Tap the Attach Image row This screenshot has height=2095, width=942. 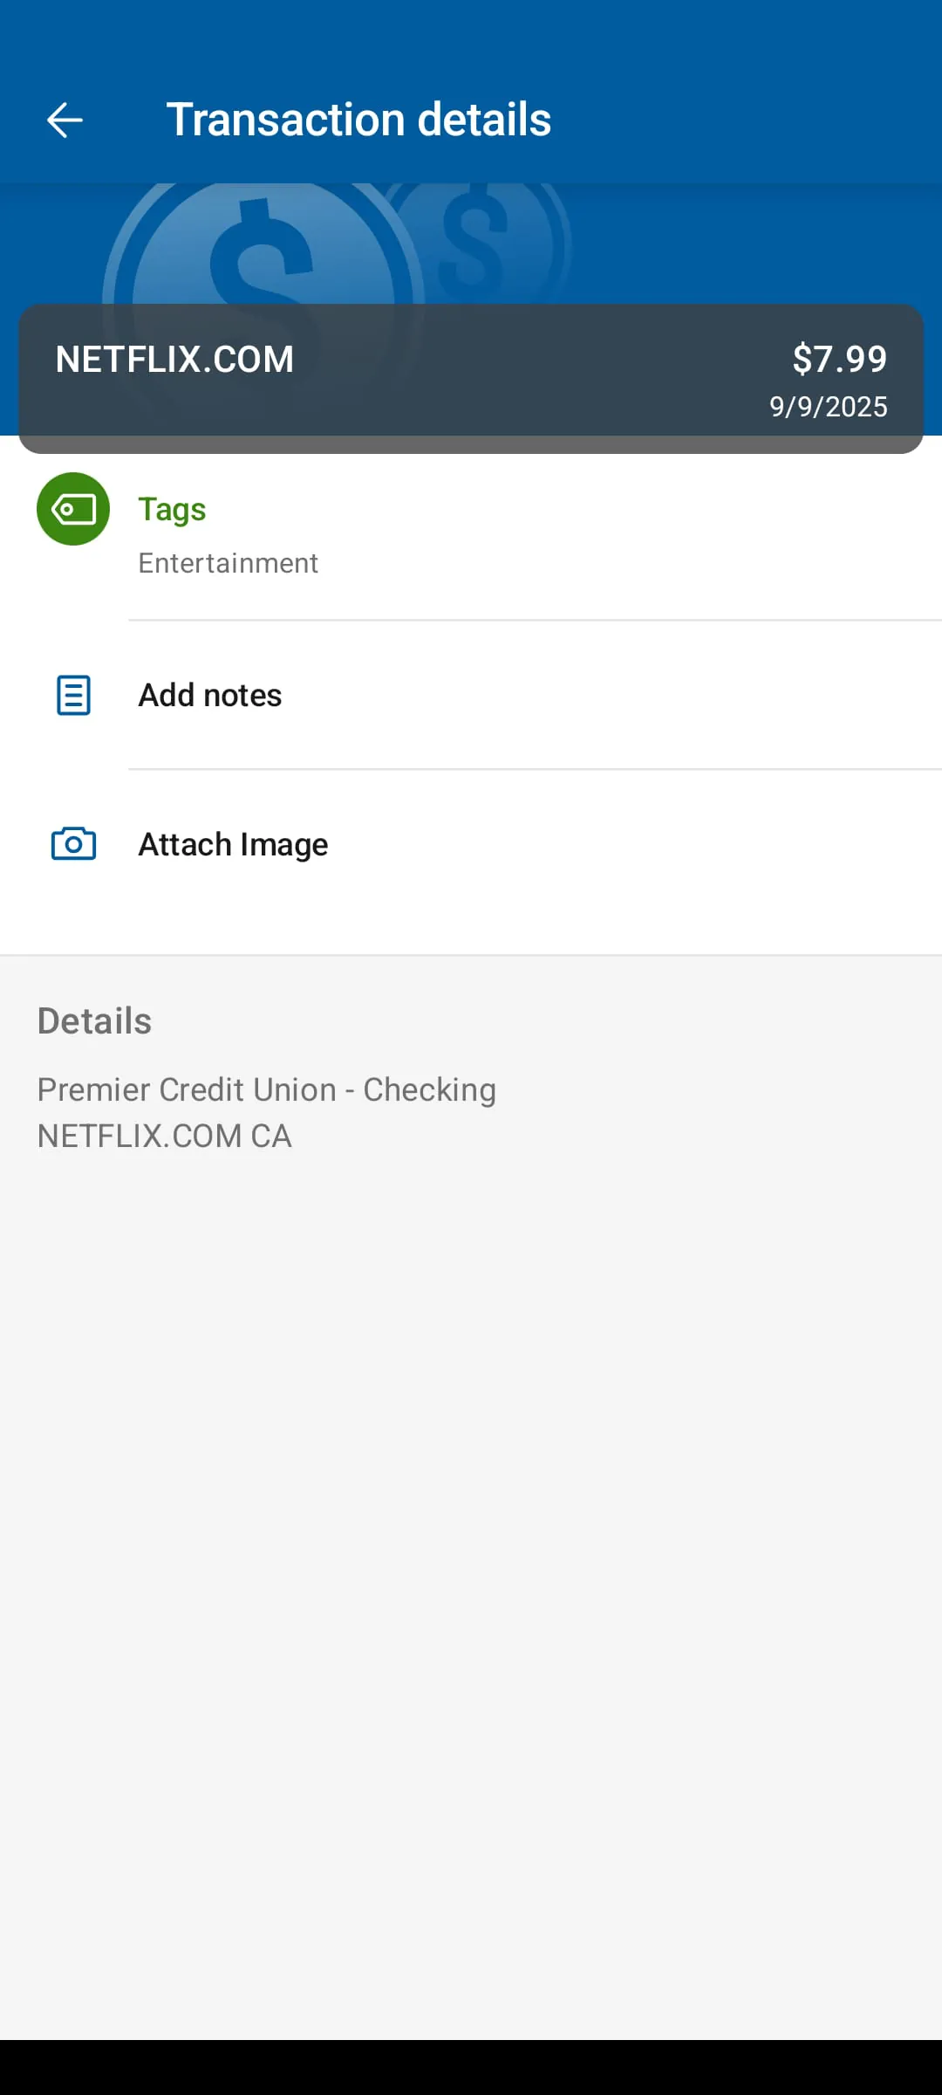coord(471,843)
